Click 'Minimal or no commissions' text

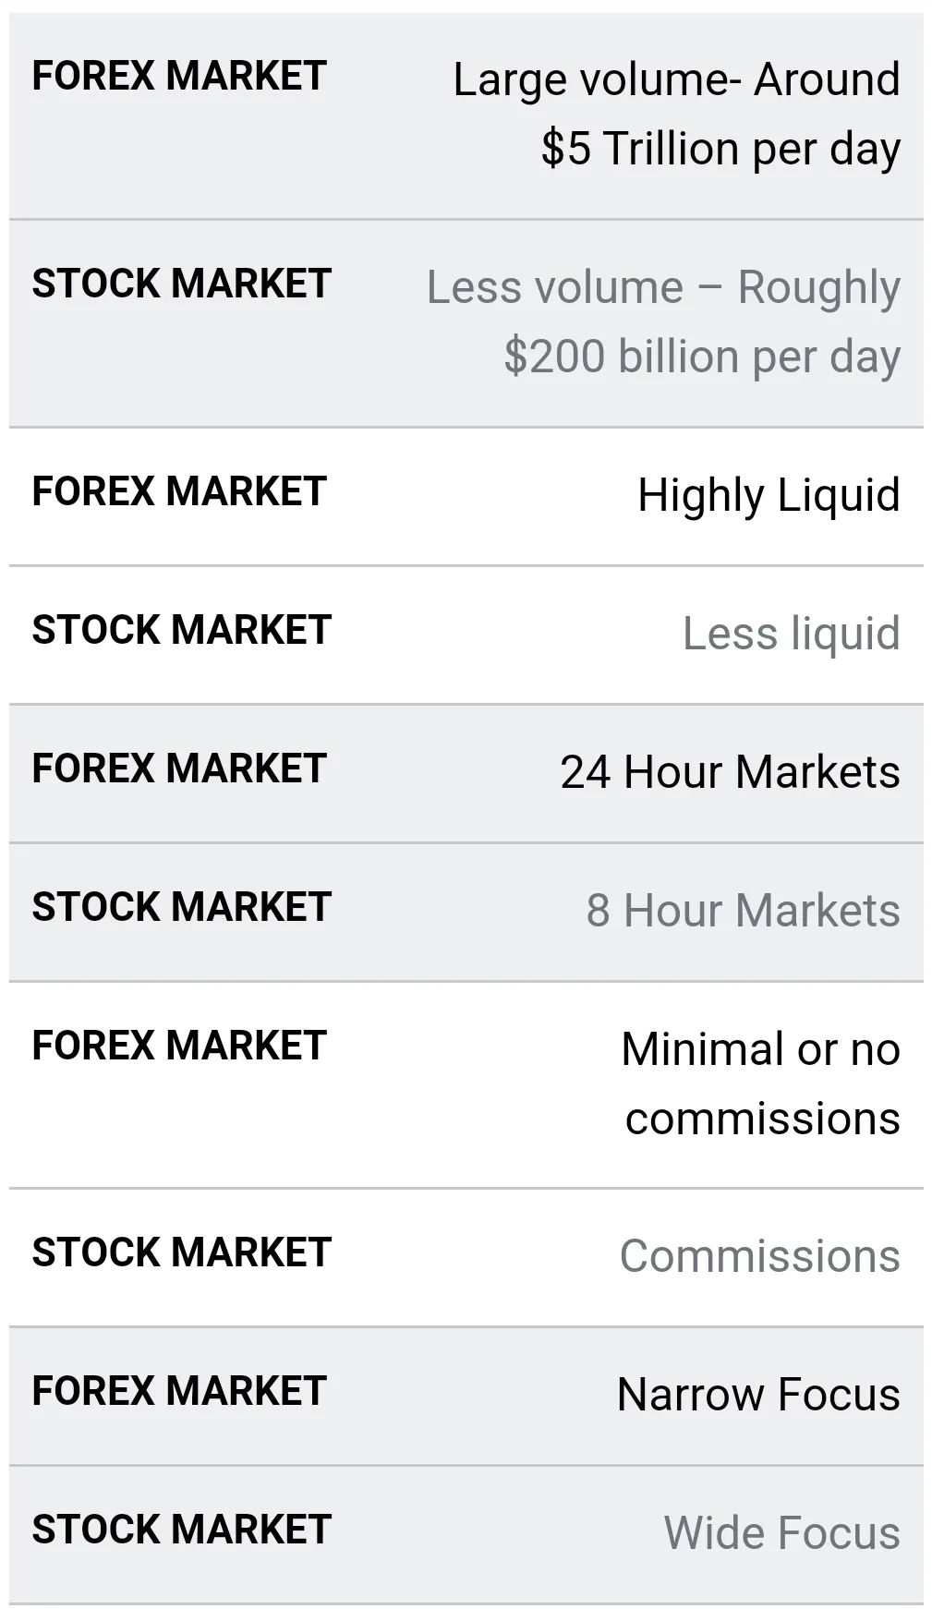pos(761,1083)
